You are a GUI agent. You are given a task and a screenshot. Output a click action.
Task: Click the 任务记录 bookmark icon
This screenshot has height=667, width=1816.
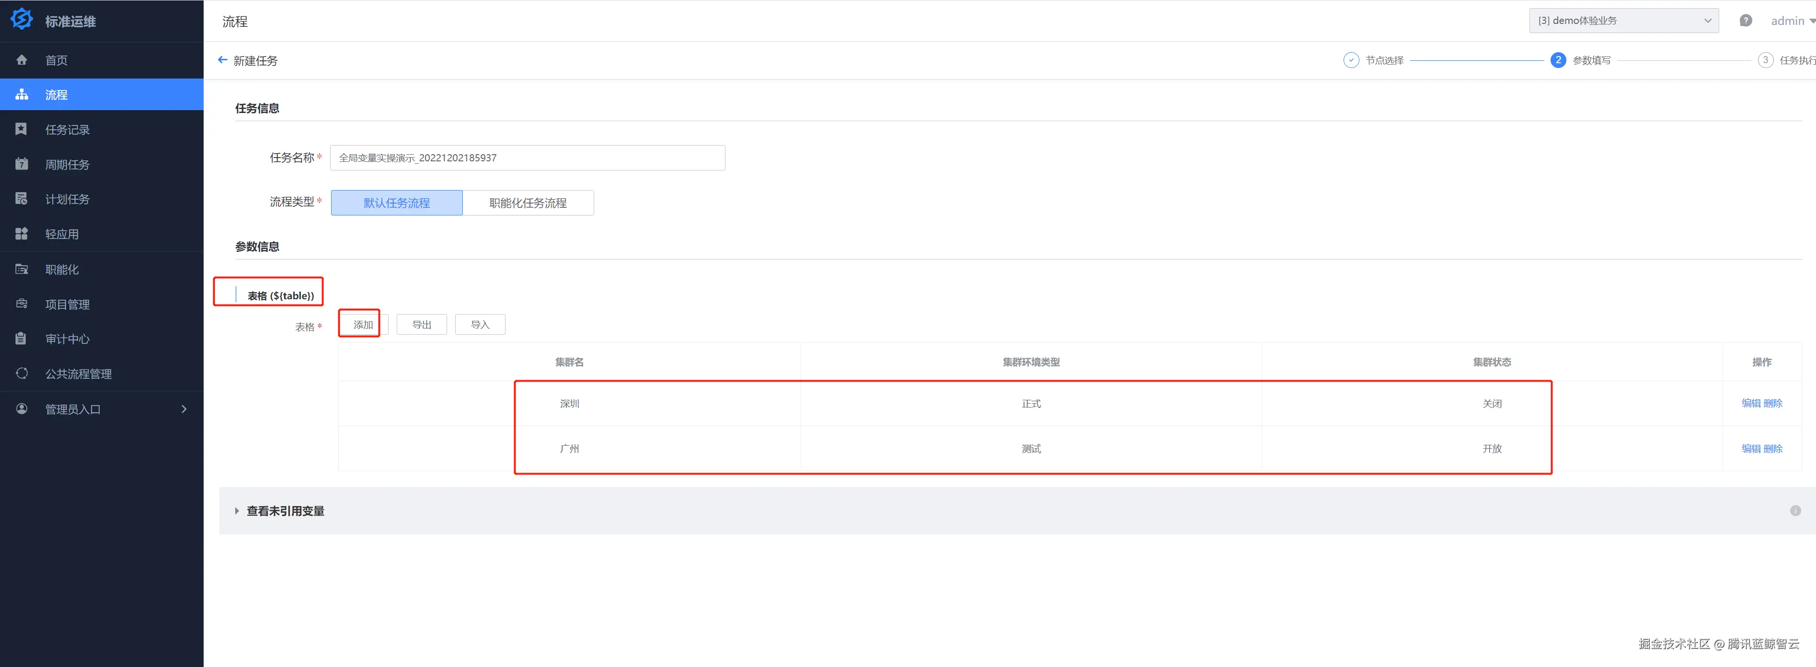(x=22, y=129)
